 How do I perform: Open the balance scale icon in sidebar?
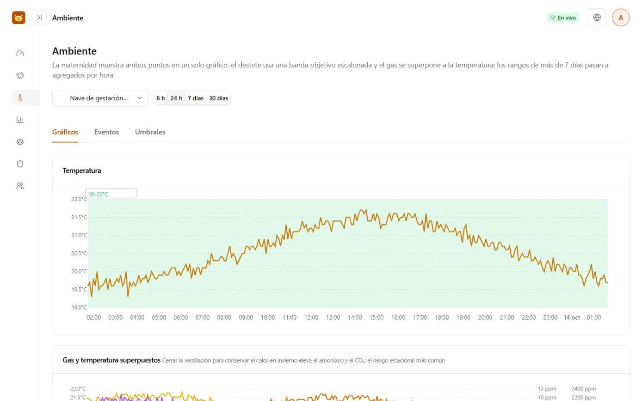tap(20, 142)
